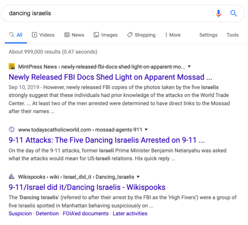This screenshot has width=248, height=225.
Task: Open Settings in the search toolbar
Action: [x=208, y=35]
